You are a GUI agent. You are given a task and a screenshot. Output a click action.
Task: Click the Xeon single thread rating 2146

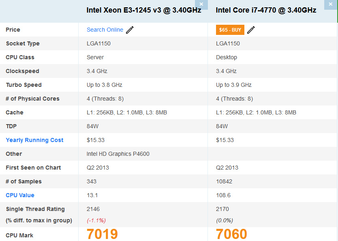[93, 209]
